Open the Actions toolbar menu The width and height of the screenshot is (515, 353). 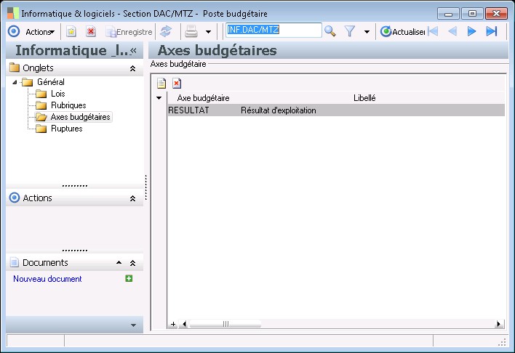[40, 32]
